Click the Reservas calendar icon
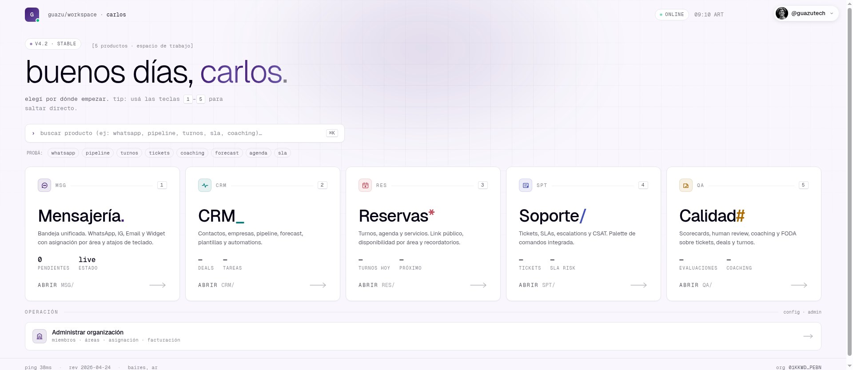This screenshot has width=853, height=370. pos(365,185)
